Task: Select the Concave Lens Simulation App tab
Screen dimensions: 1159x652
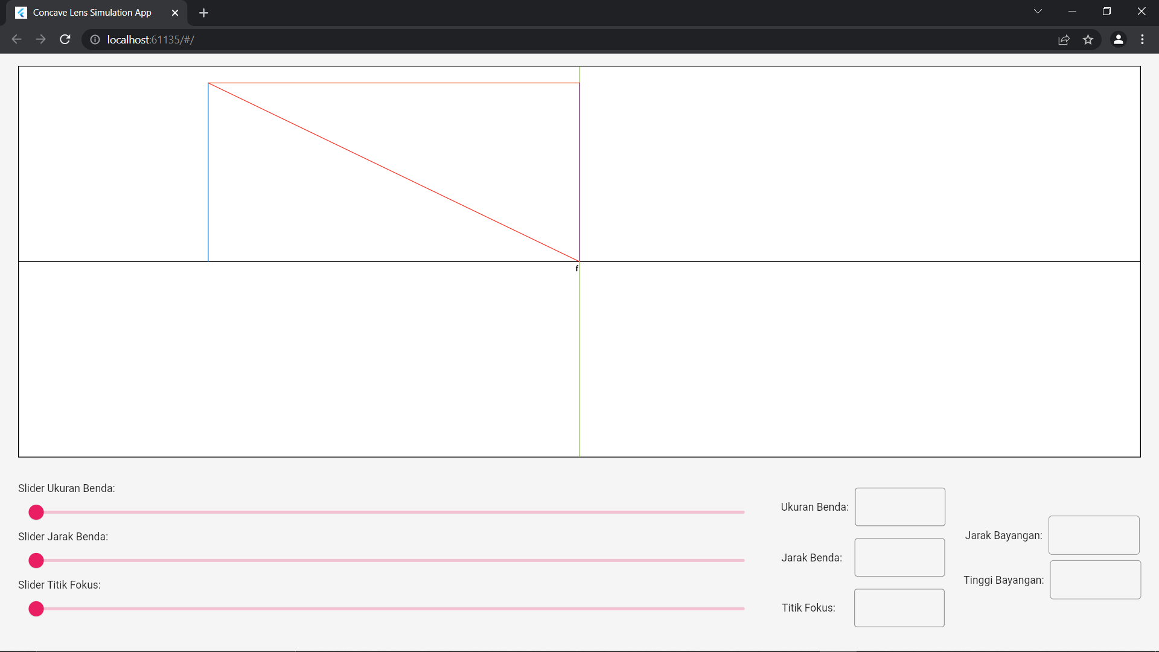Action: (91, 12)
